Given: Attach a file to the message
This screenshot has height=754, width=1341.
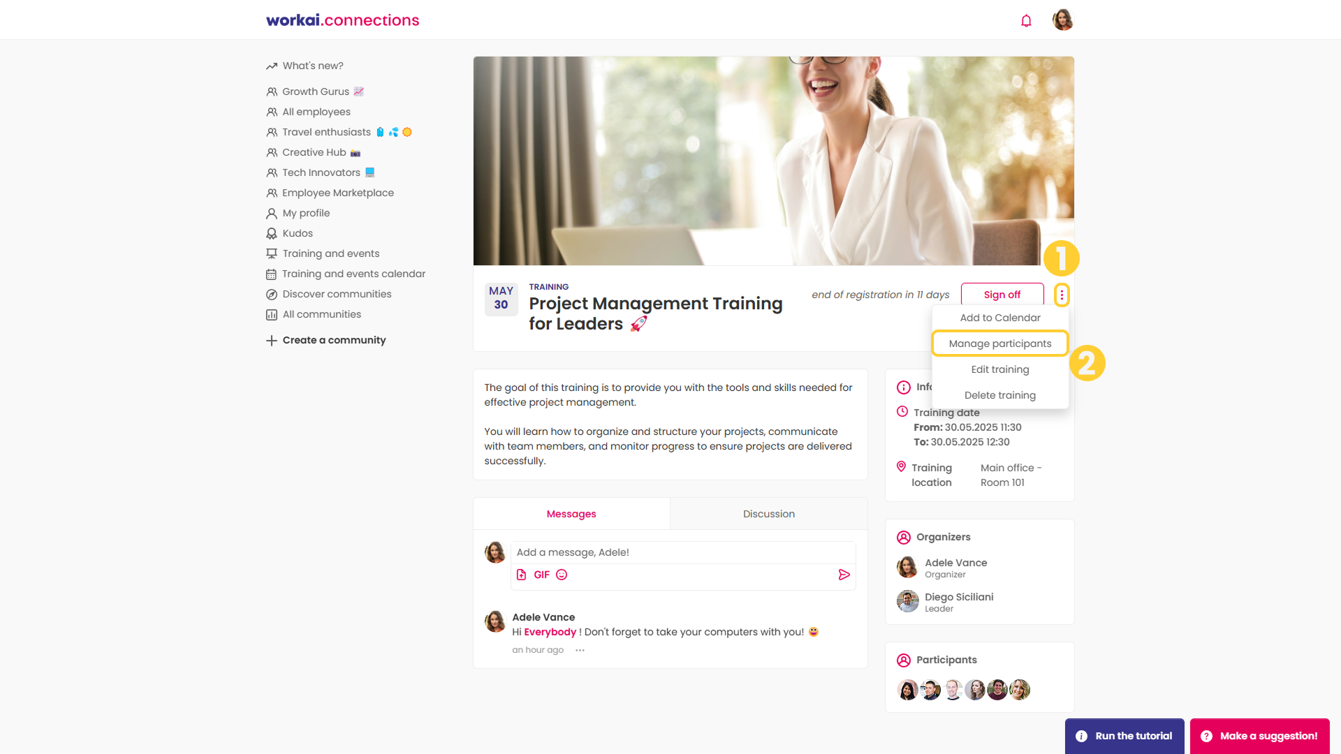Looking at the screenshot, I should tap(521, 575).
